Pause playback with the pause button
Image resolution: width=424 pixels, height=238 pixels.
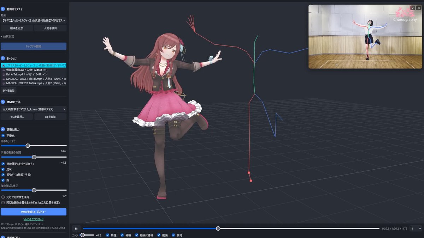[76, 228]
